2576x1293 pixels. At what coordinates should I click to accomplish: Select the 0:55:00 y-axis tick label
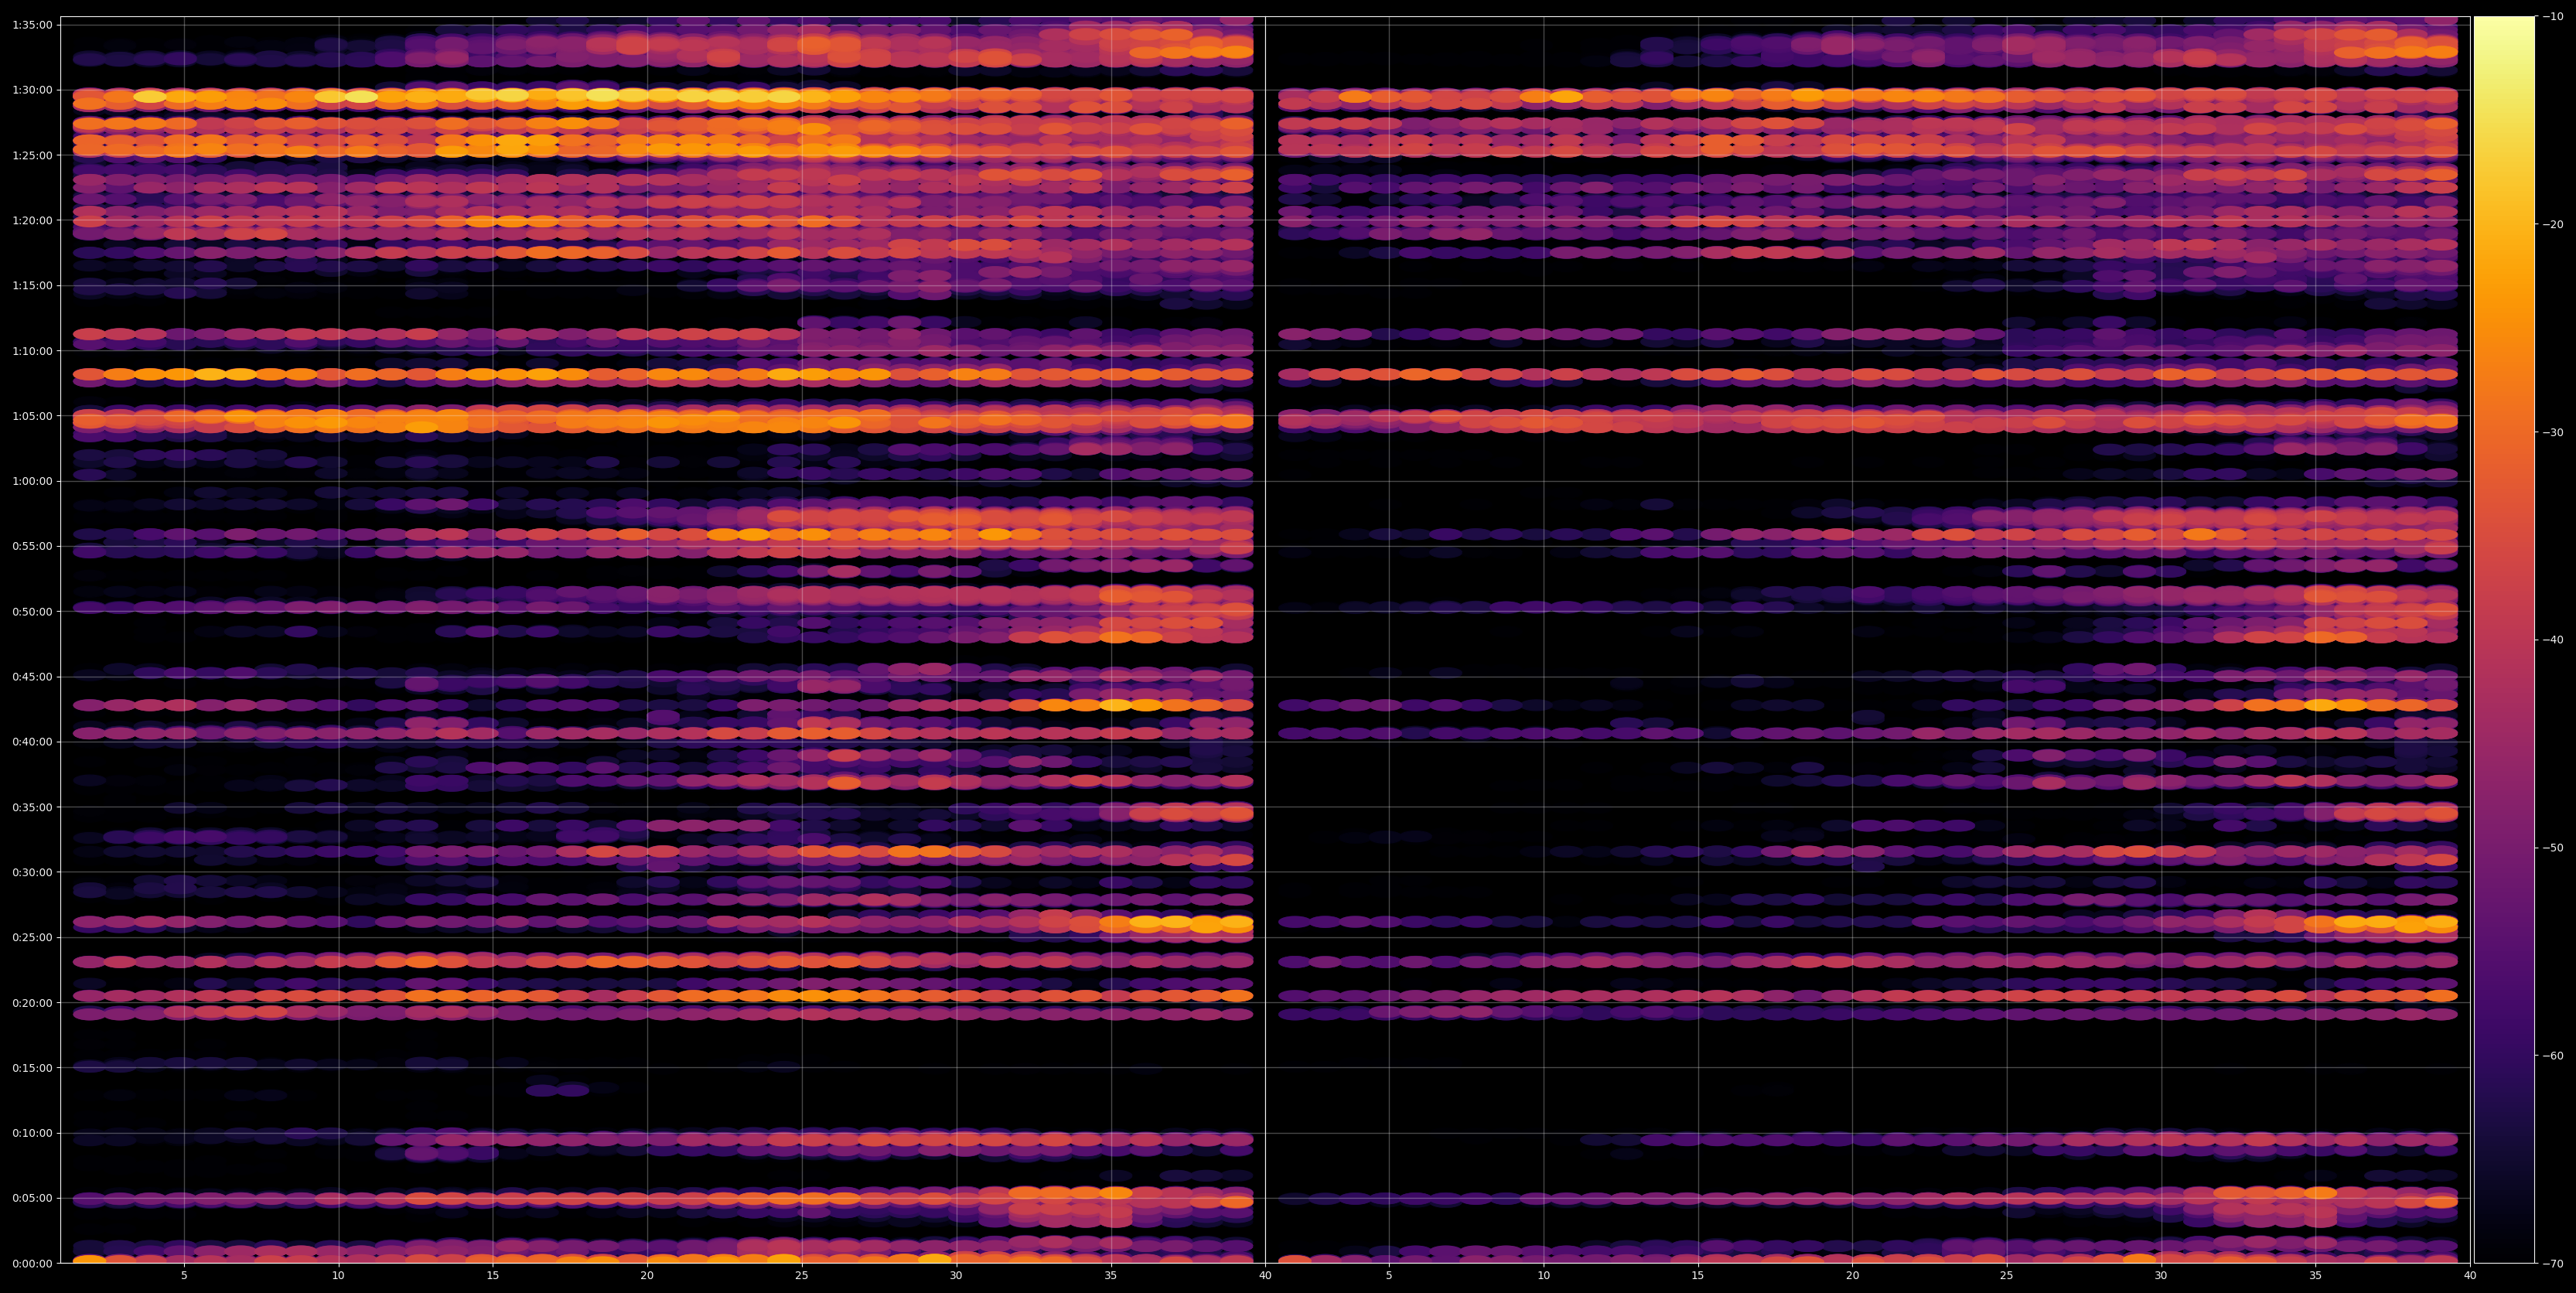point(32,546)
